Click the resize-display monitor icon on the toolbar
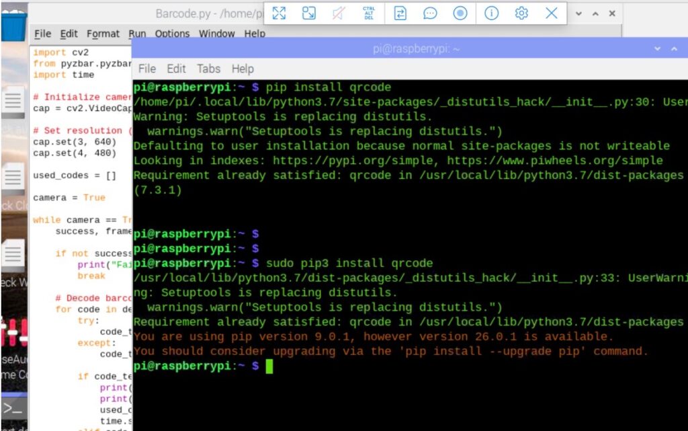The image size is (688, 431). [x=308, y=12]
